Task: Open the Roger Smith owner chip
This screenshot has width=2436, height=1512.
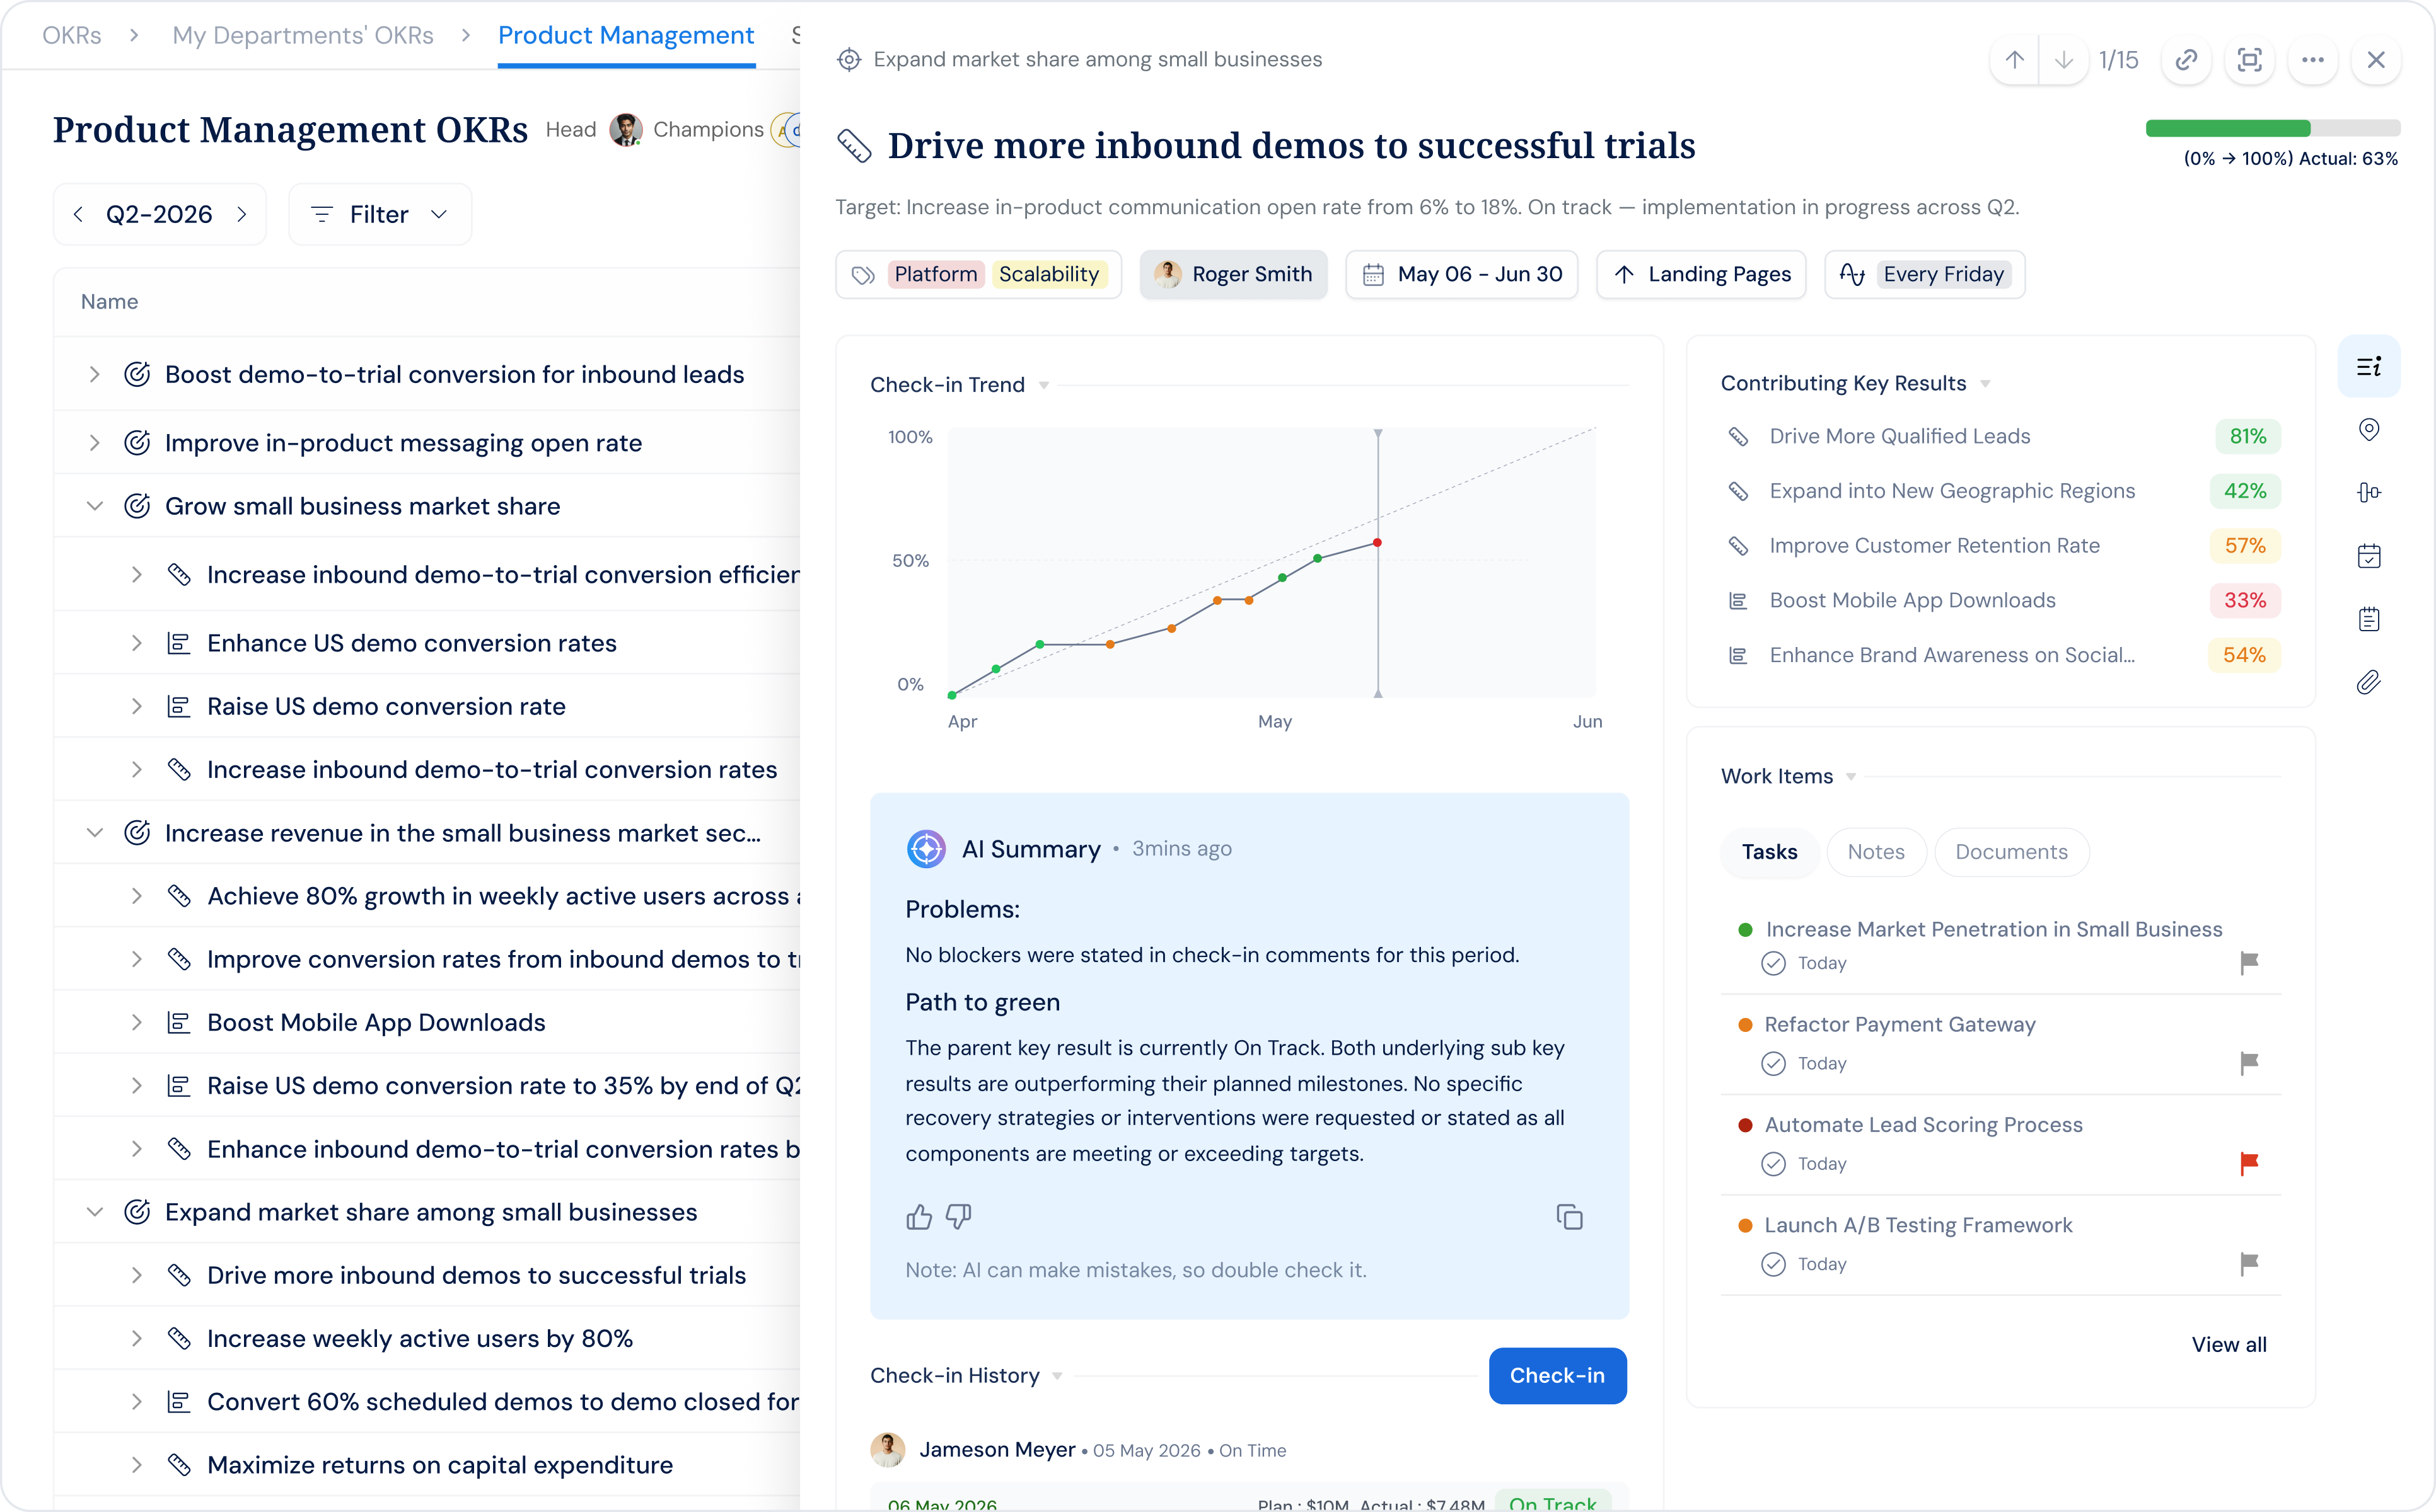Action: click(x=1232, y=274)
